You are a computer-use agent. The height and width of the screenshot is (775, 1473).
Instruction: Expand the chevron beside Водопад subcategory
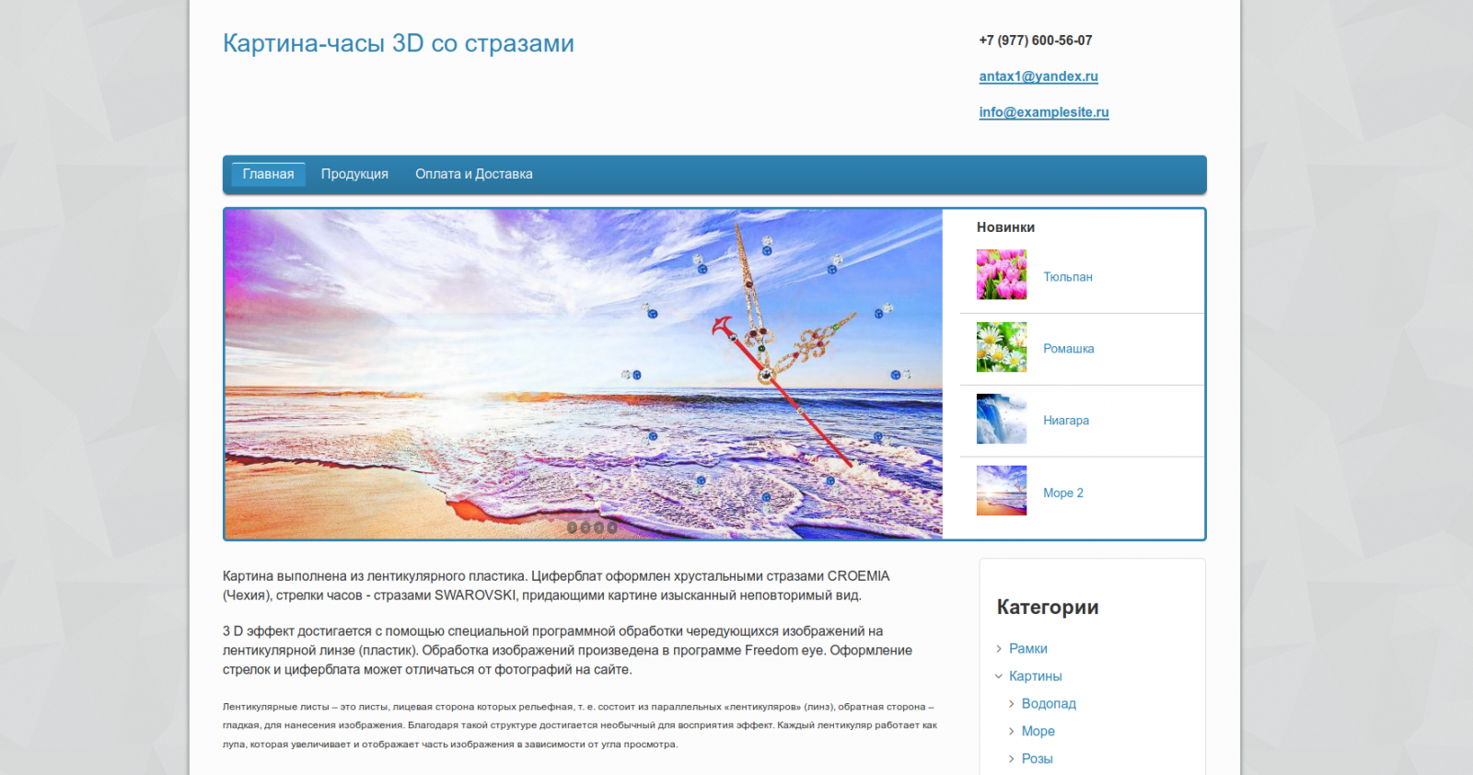click(1012, 704)
